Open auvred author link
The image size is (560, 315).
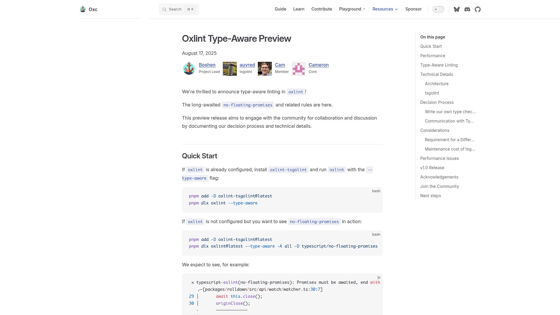tap(247, 65)
